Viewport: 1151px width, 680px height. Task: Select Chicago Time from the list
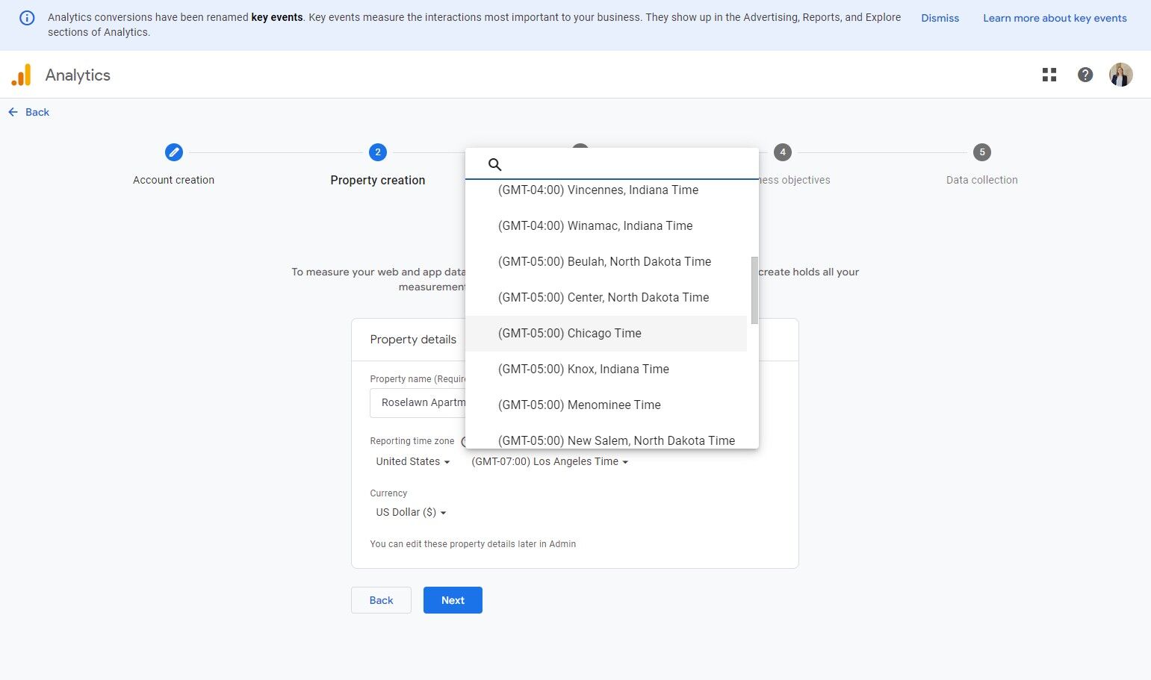point(606,333)
